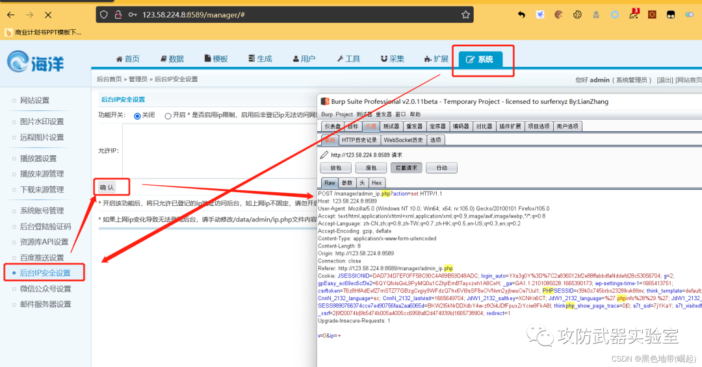Image resolution: width=702 pixels, height=367 pixels.
Task: Switch to Burp's 仪表盘 tab
Action: [333, 126]
